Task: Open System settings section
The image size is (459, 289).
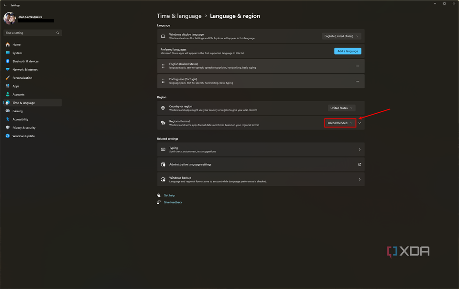Action: point(33,53)
